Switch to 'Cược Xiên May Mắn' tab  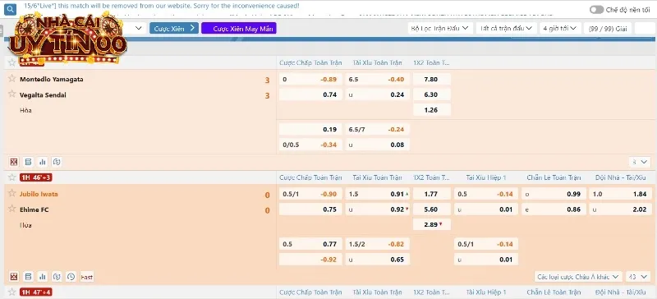239,28
